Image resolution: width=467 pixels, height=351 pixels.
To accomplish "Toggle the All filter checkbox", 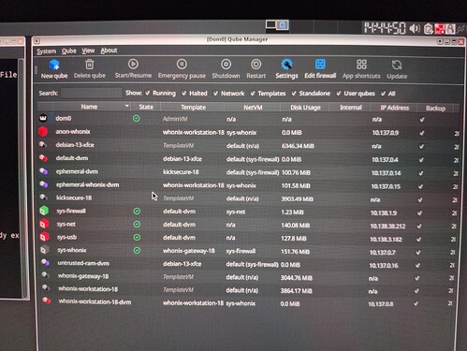I will [383, 94].
